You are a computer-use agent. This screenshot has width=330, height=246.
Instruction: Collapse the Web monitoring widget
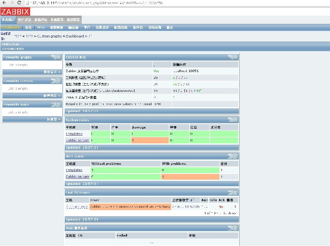pos(235,228)
